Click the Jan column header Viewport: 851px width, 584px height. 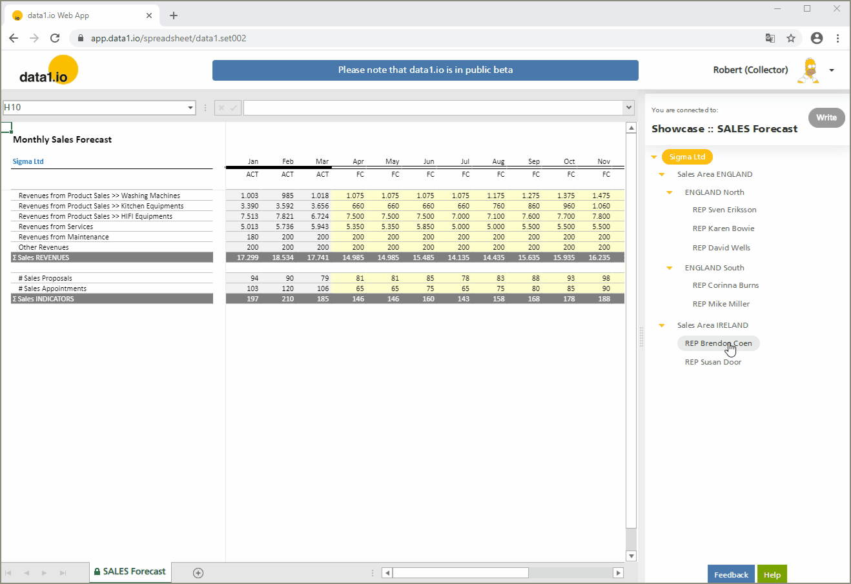pos(253,161)
